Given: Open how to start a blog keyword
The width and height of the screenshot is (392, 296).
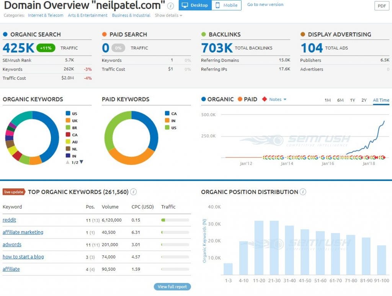Looking at the screenshot, I should click(x=23, y=257).
